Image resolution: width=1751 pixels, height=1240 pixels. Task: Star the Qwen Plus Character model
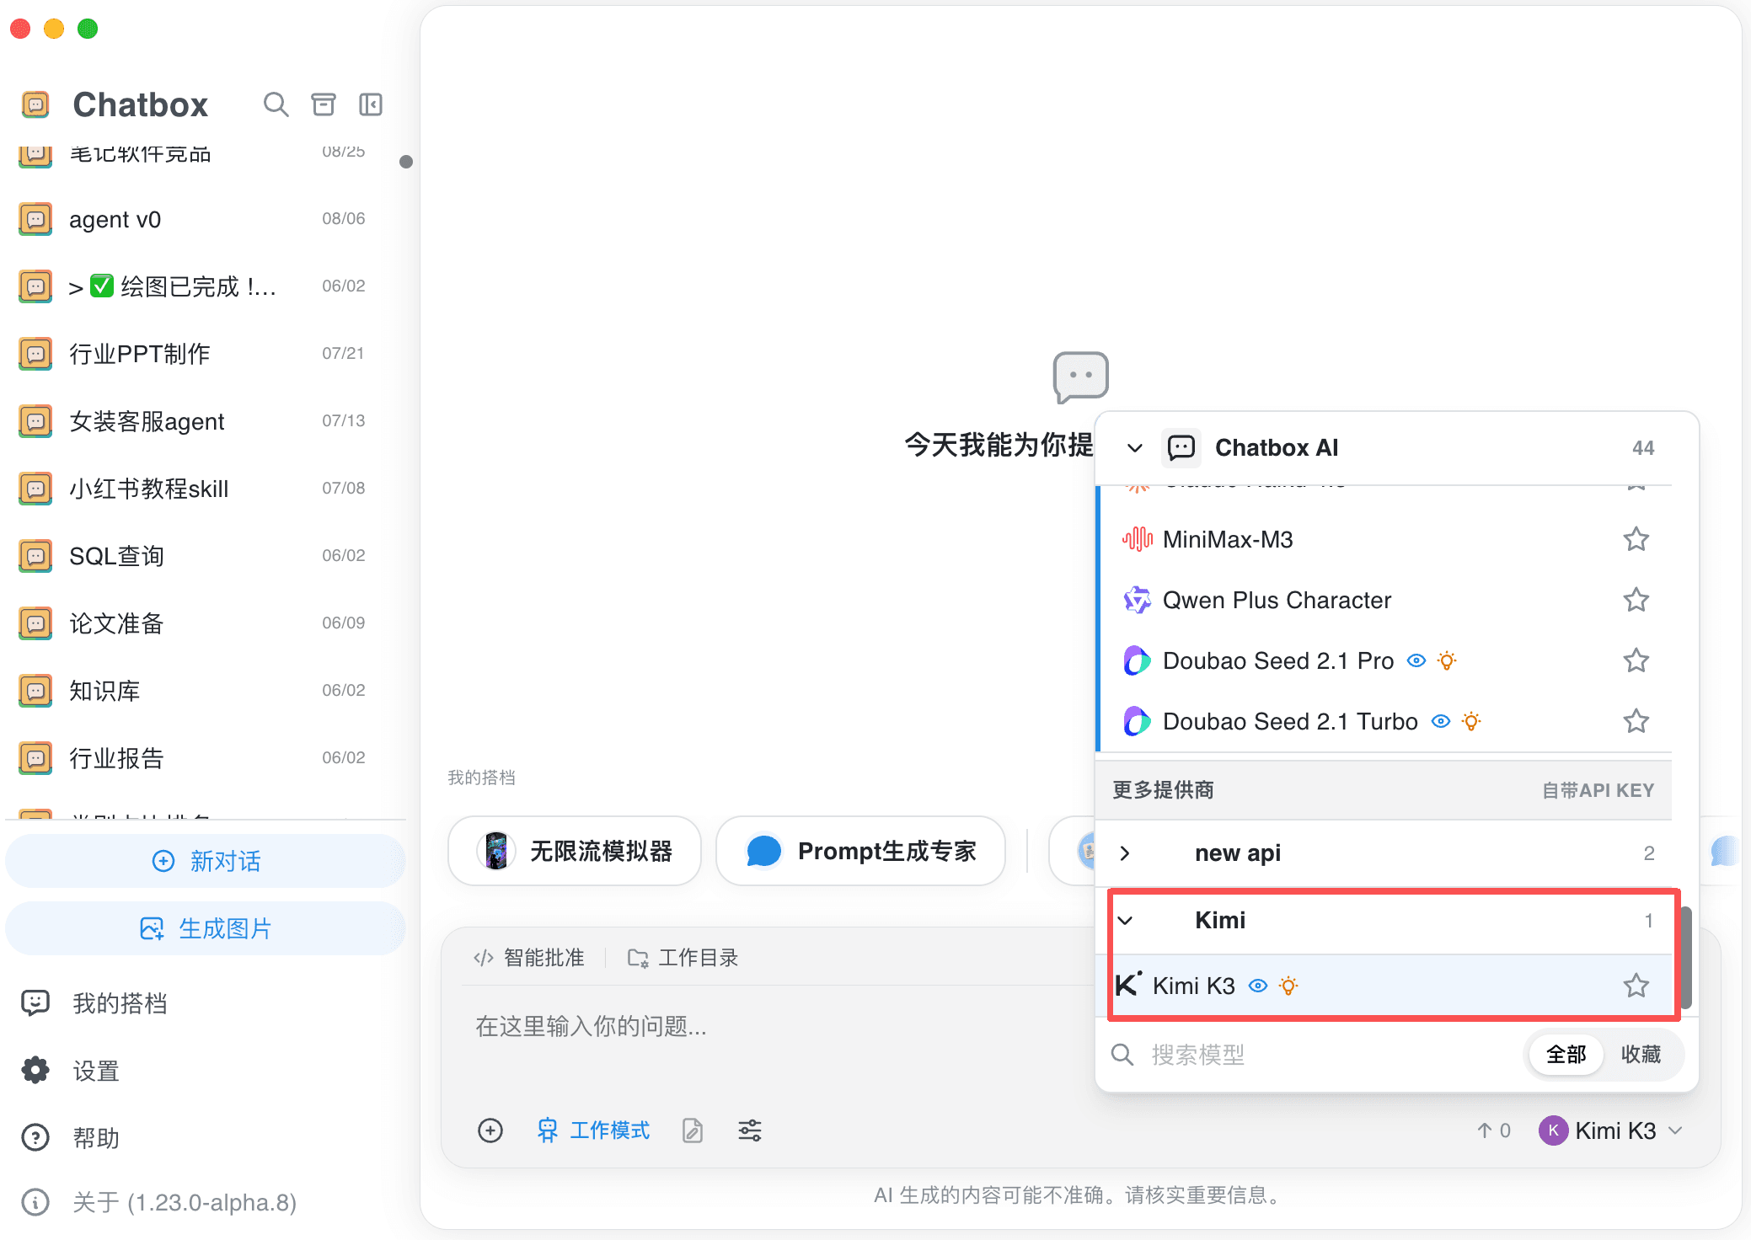[1636, 600]
